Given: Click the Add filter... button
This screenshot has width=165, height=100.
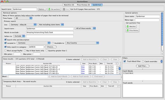Looking at the screenshot, I should [143, 66].
